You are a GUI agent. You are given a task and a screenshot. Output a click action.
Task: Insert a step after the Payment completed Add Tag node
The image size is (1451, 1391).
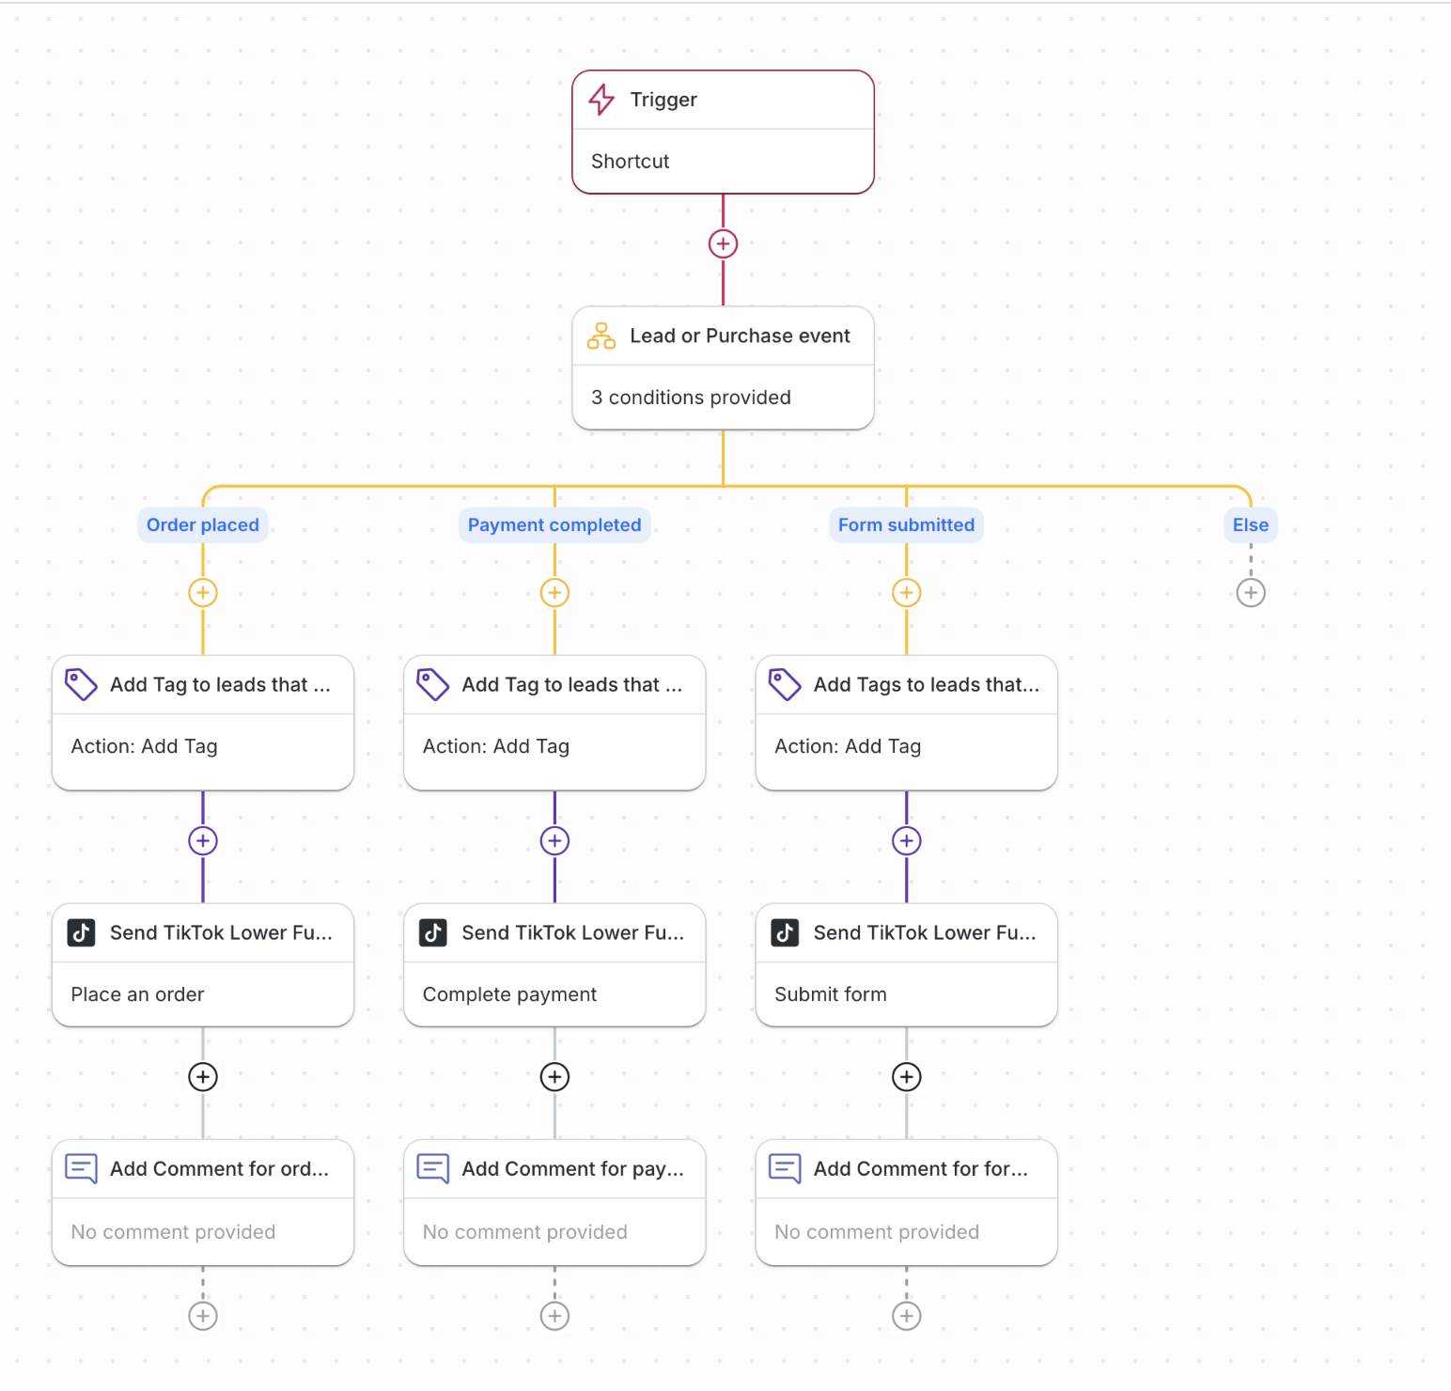point(554,841)
